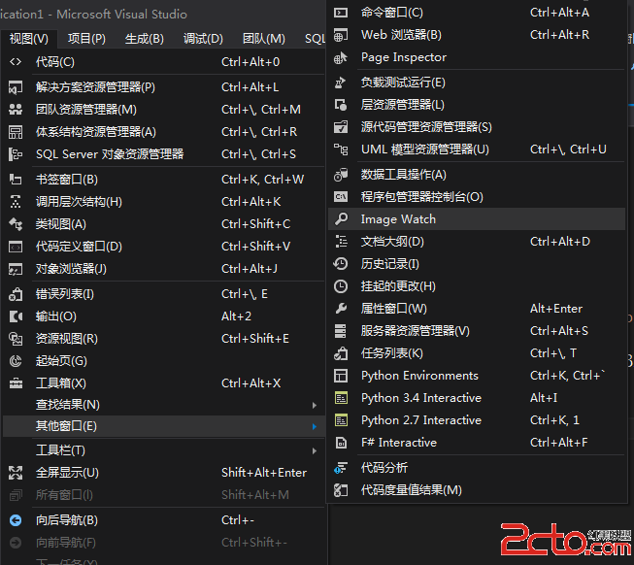
Task: Open the 调试(D) menu
Action: [203, 39]
